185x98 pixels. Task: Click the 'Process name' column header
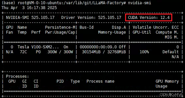(x=100, y=81)
